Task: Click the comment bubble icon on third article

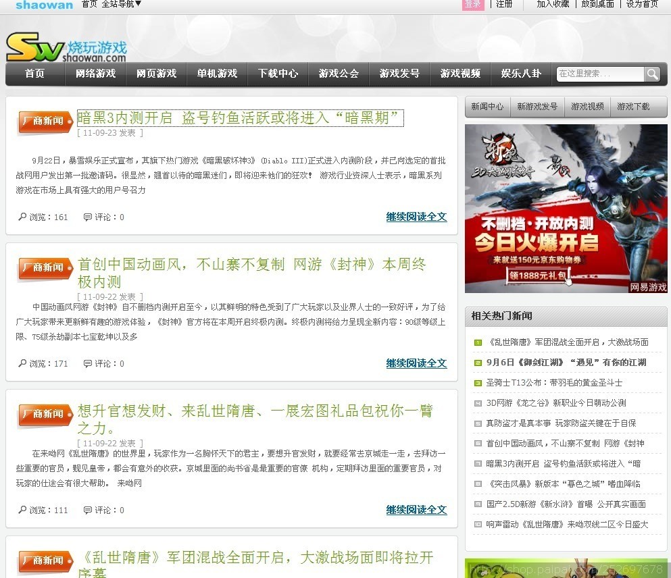Action: [87, 510]
